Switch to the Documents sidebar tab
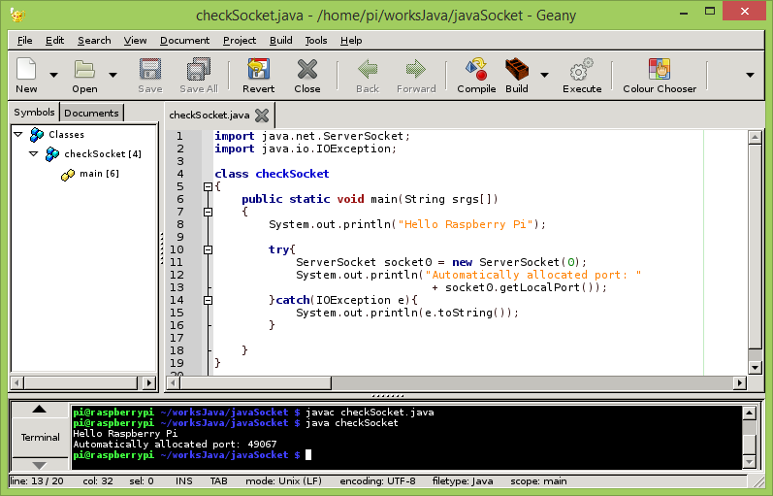The height and width of the screenshot is (496, 773). coord(91,113)
